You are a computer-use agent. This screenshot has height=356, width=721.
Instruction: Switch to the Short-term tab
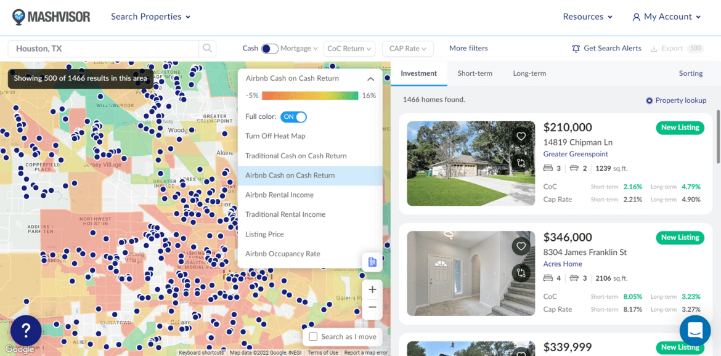click(x=475, y=73)
